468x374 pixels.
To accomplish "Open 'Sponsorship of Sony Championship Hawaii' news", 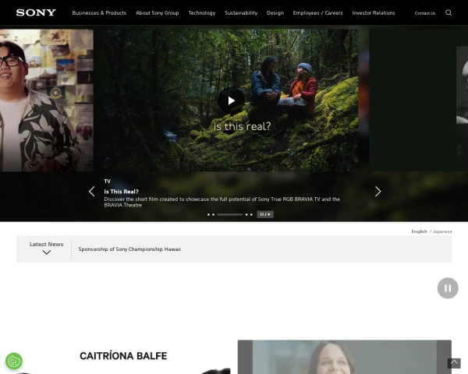I will pyautogui.click(x=129, y=249).
